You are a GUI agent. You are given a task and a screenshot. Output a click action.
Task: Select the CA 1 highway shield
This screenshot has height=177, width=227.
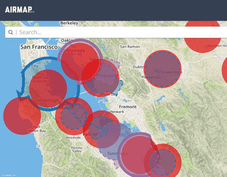pyautogui.click(x=40, y=146)
